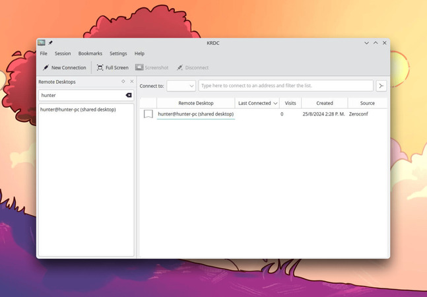Close the Remote Desktops side panel
This screenshot has width=427, height=297.
pyautogui.click(x=132, y=81)
